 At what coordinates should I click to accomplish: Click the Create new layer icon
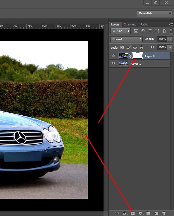(x=156, y=213)
